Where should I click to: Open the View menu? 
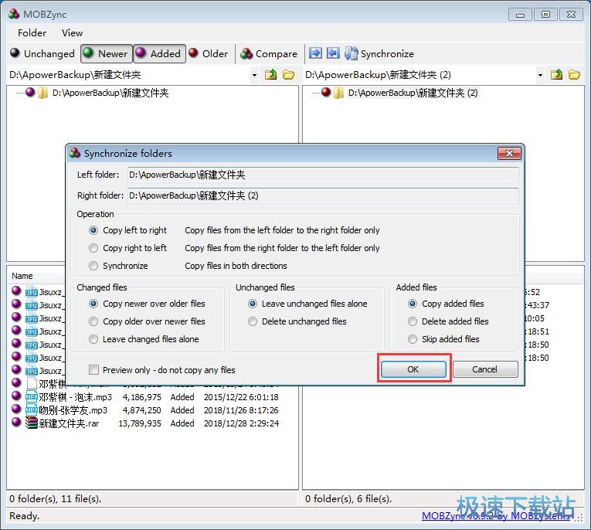point(72,33)
